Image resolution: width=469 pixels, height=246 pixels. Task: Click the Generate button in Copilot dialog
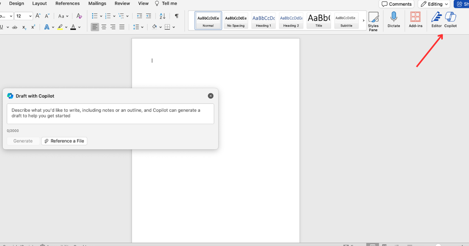coord(23,141)
